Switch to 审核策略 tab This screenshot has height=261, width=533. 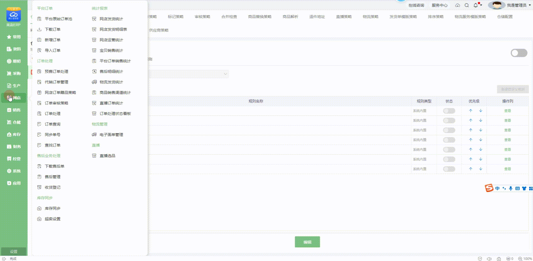[x=202, y=17]
